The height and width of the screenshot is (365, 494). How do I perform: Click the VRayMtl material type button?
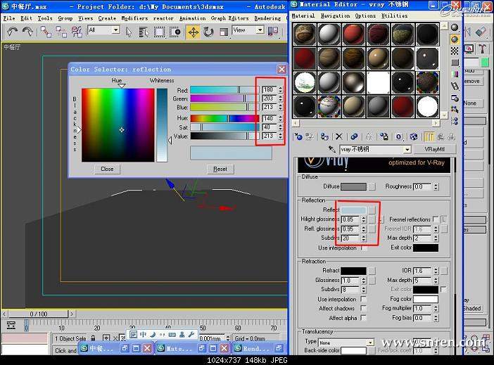point(434,149)
